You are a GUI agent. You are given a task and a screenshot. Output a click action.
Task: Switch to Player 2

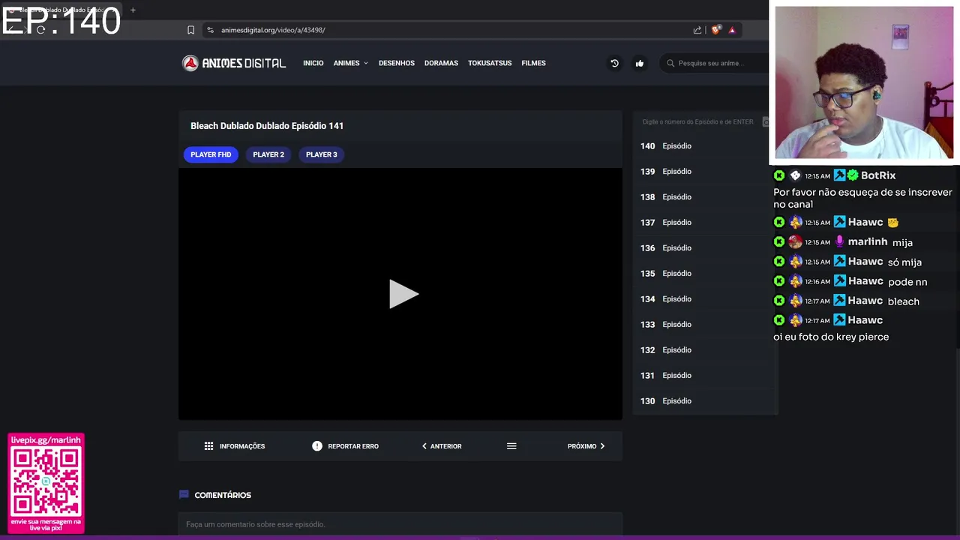268,154
